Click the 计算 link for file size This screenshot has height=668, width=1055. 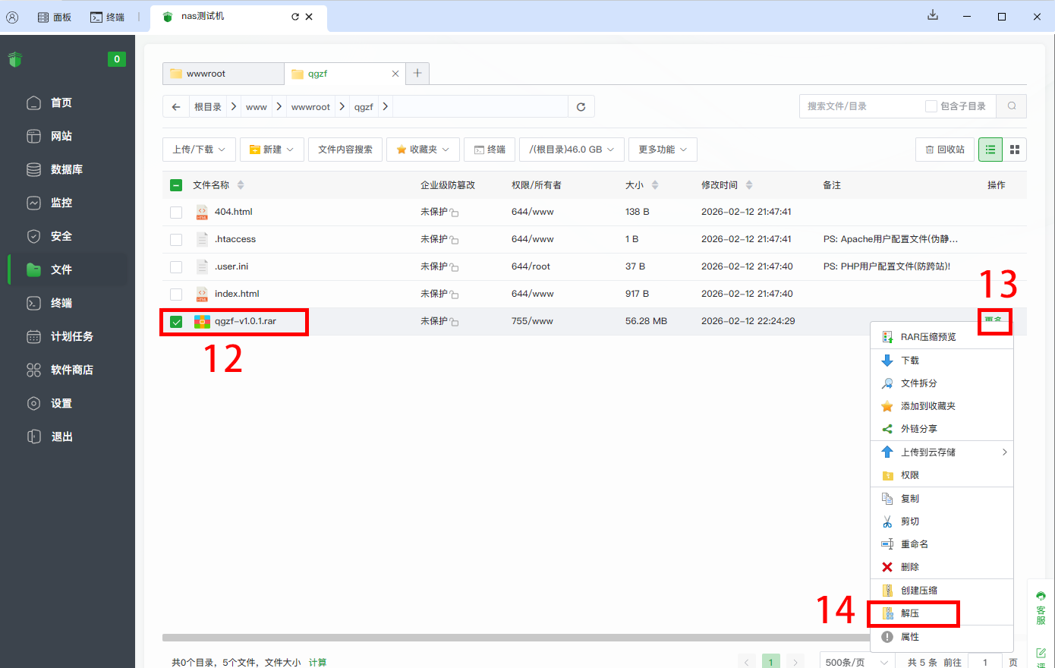[317, 662]
